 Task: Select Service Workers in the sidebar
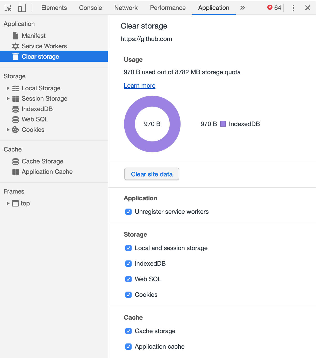[x=44, y=46]
